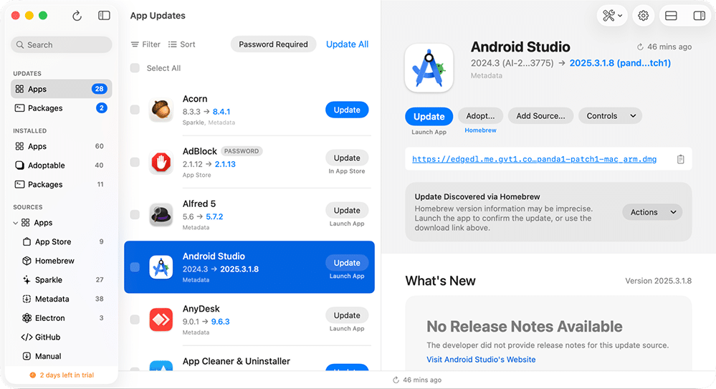The image size is (716, 389).
Task: Click the Alfred 5 hat icon
Action: pos(161,215)
